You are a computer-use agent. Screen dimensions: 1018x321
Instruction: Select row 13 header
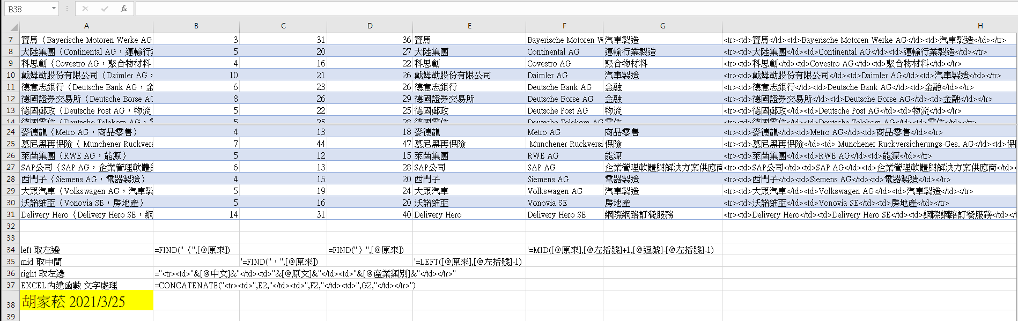11,110
